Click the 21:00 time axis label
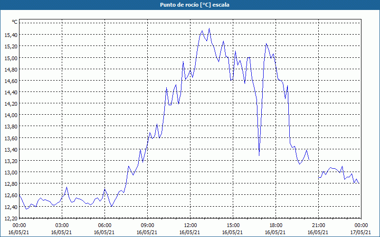Screen dimensions: 380x237 click(318, 226)
